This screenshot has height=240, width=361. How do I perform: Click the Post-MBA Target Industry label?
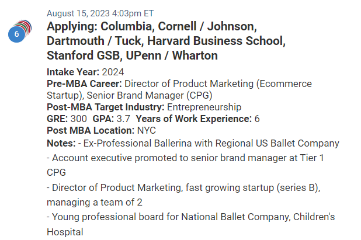(x=106, y=107)
